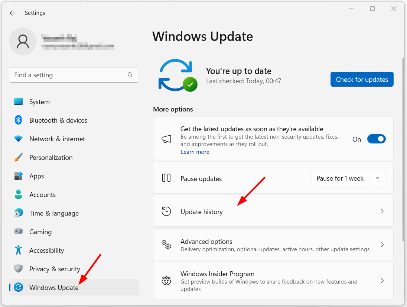Select Personalization in the sidebar
This screenshot has height=307, width=407.
(74, 157)
